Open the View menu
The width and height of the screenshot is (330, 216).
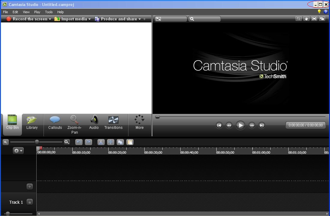click(x=26, y=12)
